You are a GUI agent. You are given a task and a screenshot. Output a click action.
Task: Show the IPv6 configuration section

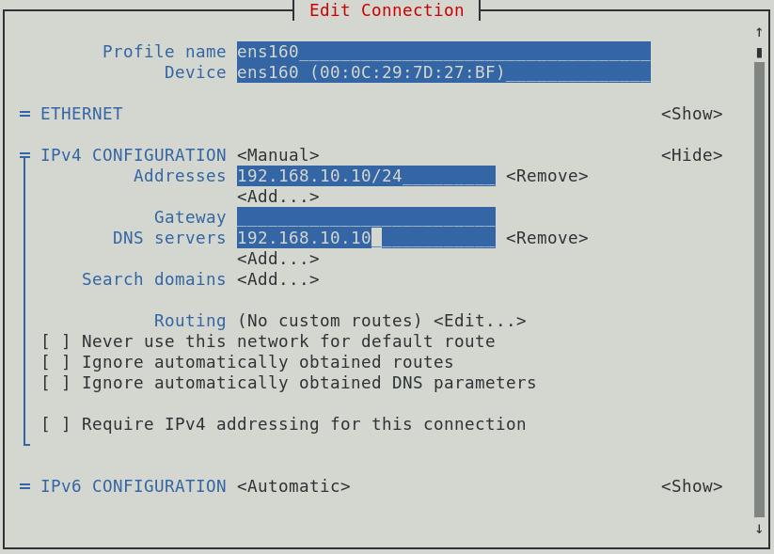[691, 486]
